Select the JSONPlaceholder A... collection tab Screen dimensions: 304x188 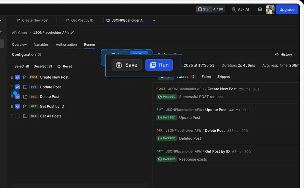pos(126,20)
